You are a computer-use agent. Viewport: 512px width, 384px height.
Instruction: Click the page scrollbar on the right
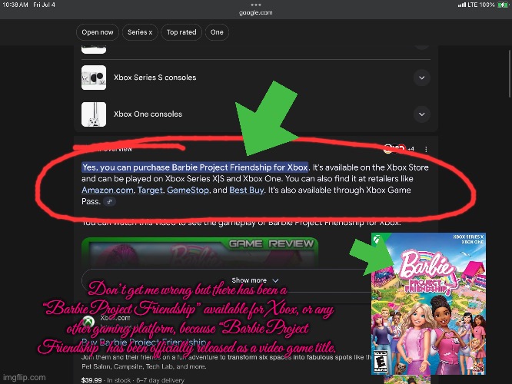pyautogui.click(x=510, y=74)
